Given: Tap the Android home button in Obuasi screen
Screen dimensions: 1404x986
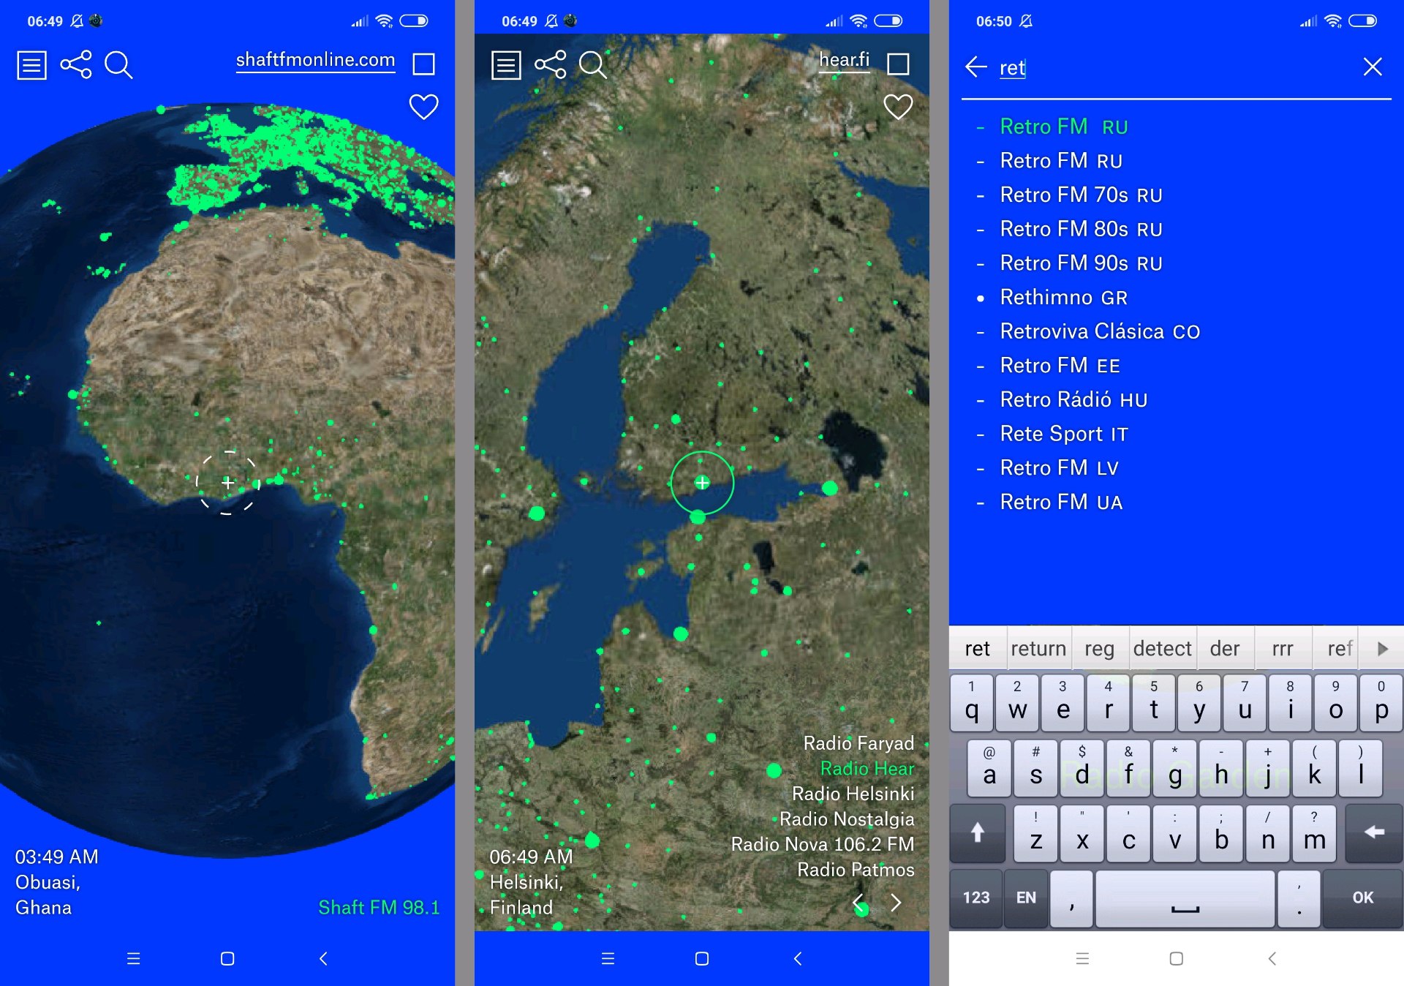Looking at the screenshot, I should point(227,958).
